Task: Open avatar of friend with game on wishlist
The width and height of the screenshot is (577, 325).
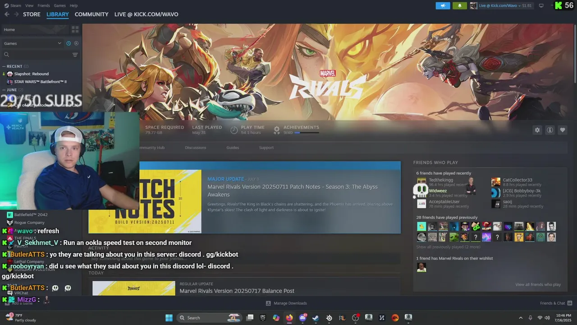Action: pos(421,268)
